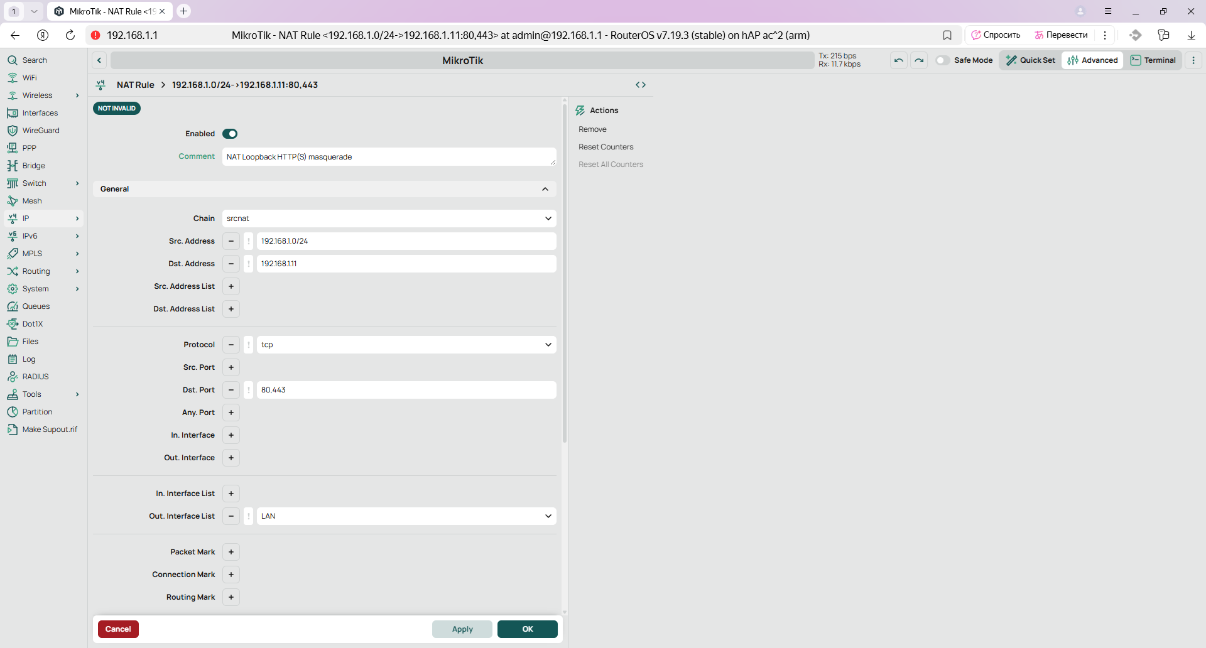Click the Apply button
The image size is (1206, 648).
(462, 629)
